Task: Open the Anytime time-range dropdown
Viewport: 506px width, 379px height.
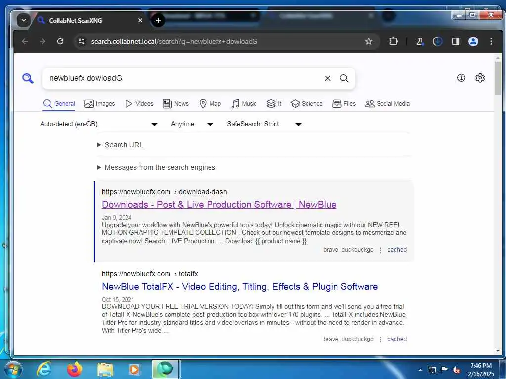Action: tap(192, 124)
